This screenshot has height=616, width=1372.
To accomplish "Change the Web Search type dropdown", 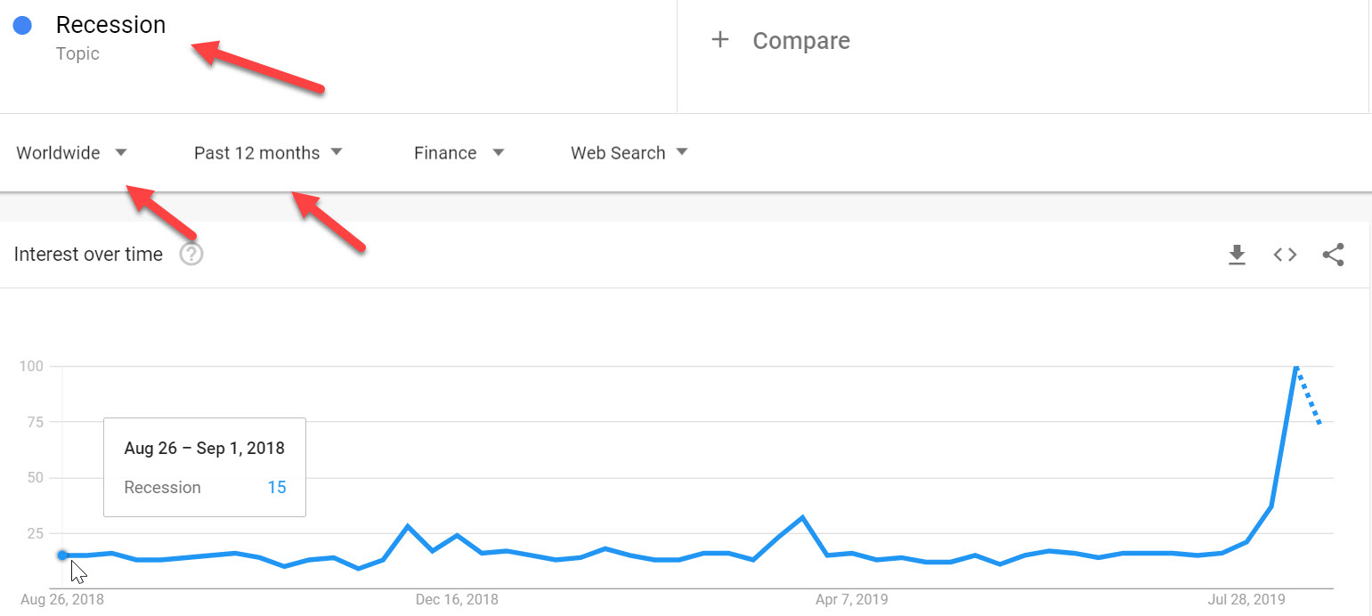I will [629, 153].
